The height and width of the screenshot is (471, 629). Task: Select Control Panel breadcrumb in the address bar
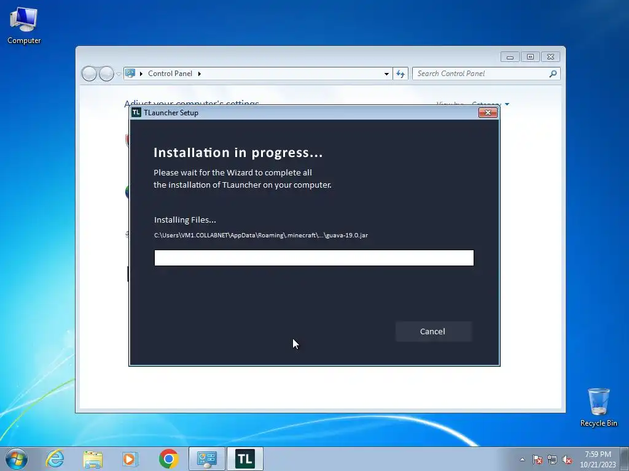tap(170, 74)
